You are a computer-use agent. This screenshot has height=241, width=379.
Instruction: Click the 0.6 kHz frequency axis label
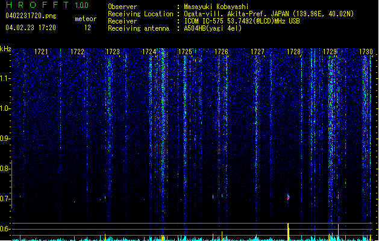tap(5, 229)
